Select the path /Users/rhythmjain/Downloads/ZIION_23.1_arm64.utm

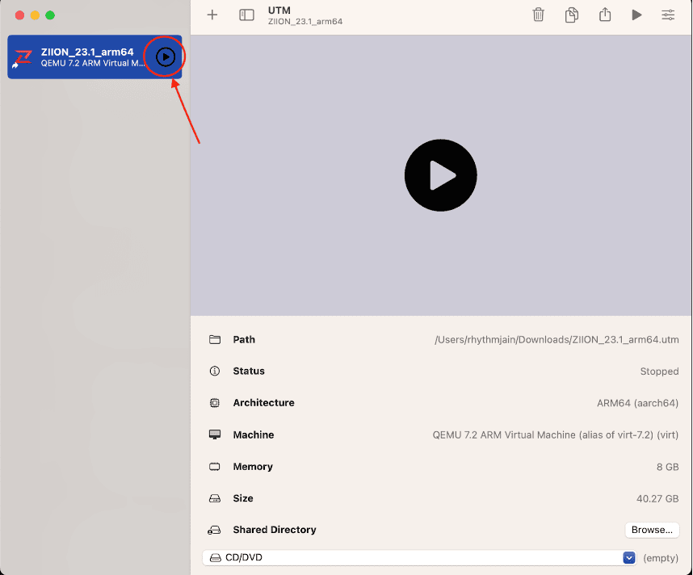pyautogui.click(x=556, y=339)
